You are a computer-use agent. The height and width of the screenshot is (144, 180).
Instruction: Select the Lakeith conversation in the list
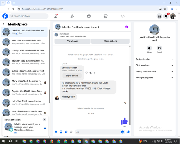click(x=24, y=32)
